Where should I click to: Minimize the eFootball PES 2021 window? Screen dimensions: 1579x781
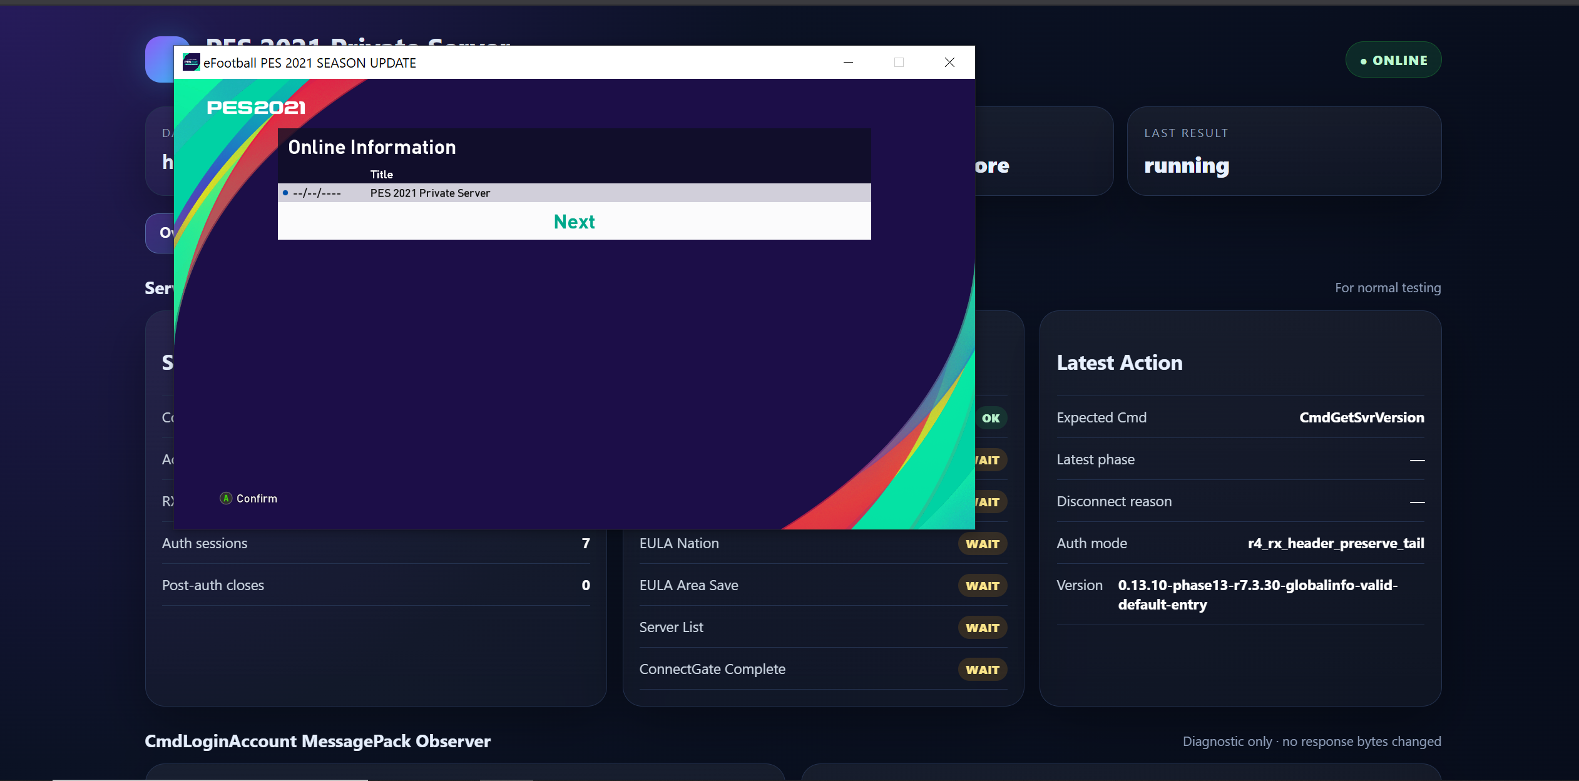coord(848,63)
